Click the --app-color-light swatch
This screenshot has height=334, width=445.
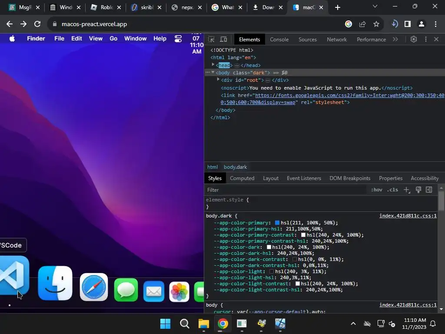pos(272,271)
